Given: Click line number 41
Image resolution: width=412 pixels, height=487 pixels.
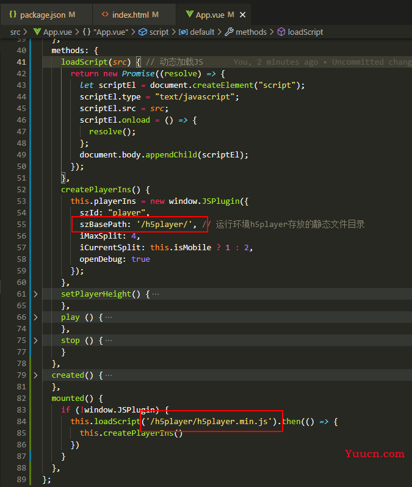Looking at the screenshot, I should click(21, 62).
